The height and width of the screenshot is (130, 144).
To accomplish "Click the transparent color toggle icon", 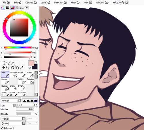I will 30,68.
